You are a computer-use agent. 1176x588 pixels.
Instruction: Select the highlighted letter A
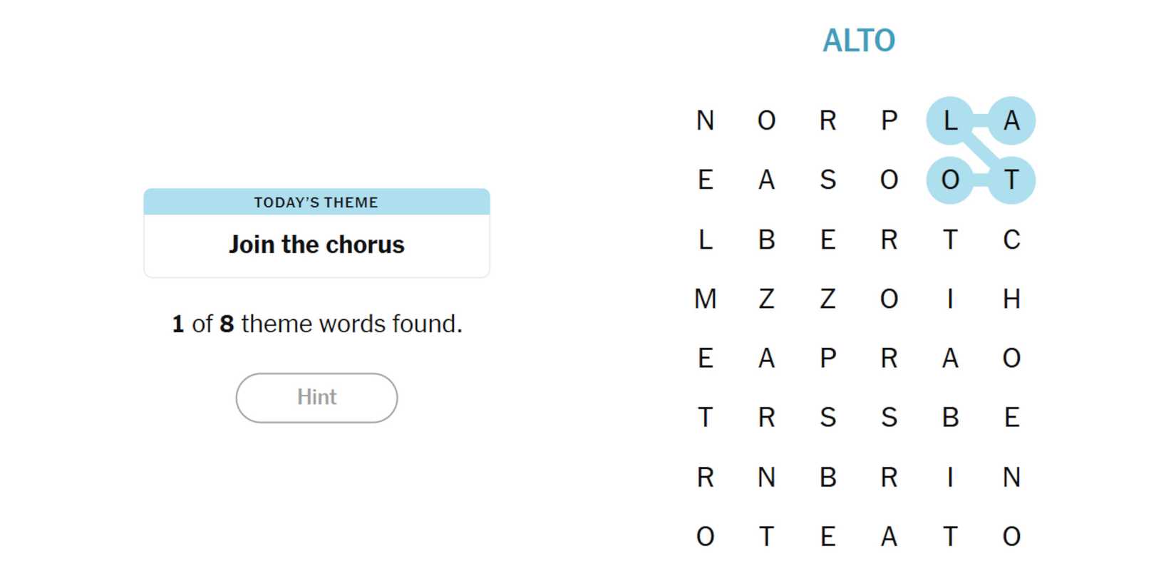click(x=1011, y=120)
